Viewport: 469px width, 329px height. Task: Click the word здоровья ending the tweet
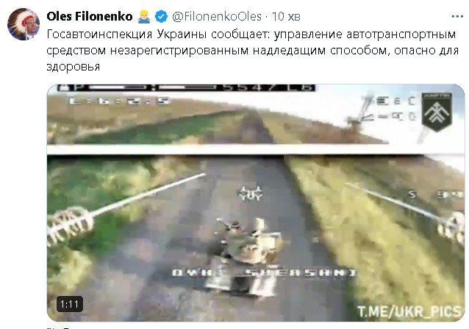73,66
